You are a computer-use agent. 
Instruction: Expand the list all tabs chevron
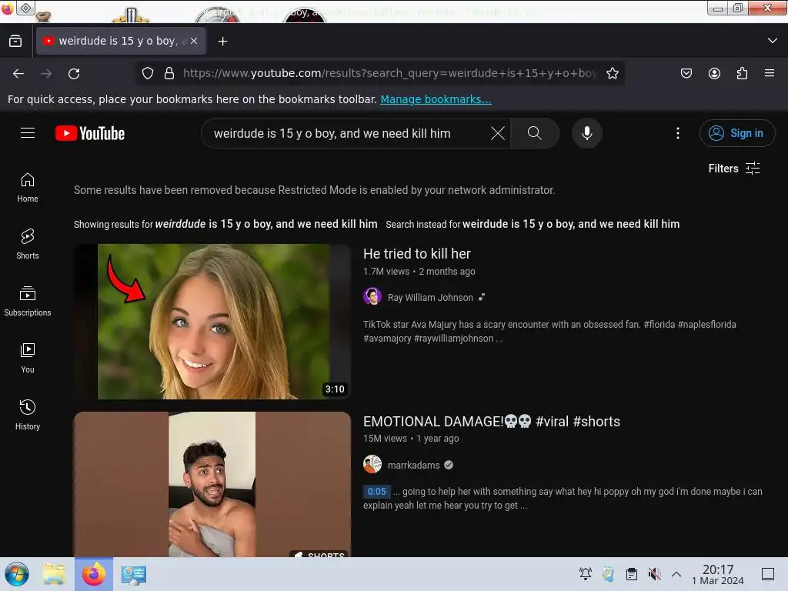pyautogui.click(x=773, y=41)
